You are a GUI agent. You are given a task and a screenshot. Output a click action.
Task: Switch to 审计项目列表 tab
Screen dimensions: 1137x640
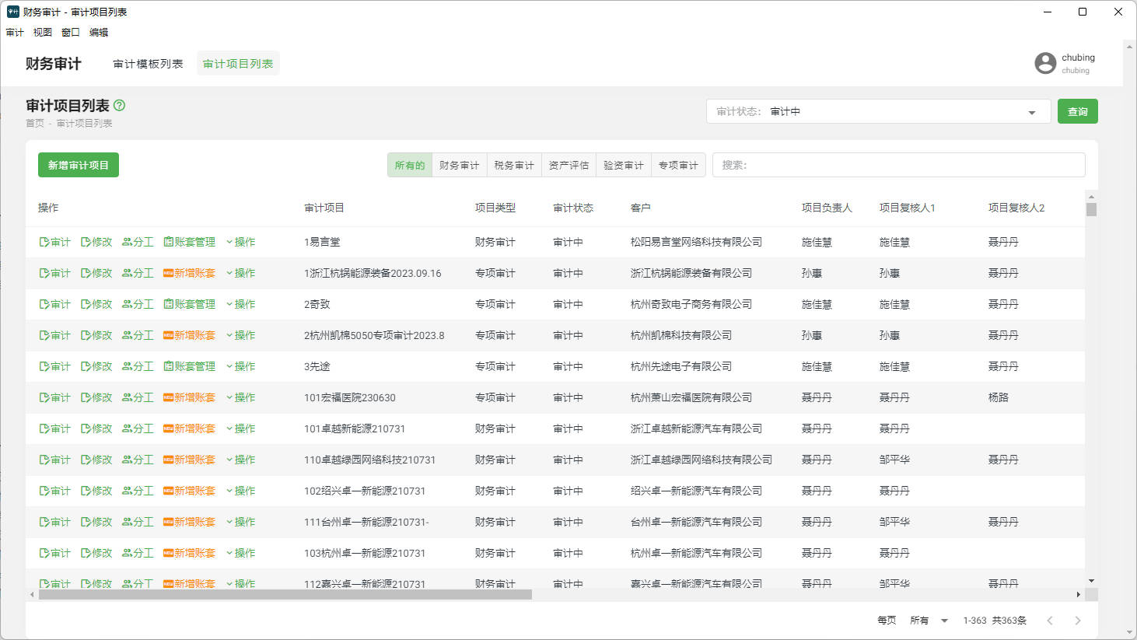[238, 64]
